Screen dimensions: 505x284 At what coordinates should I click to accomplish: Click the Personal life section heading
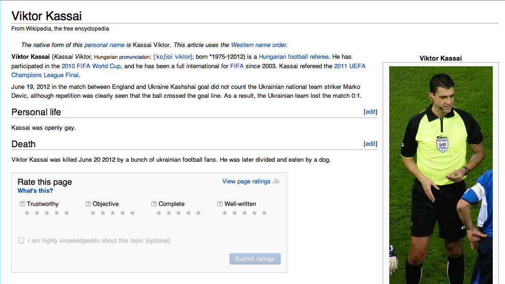(x=36, y=112)
